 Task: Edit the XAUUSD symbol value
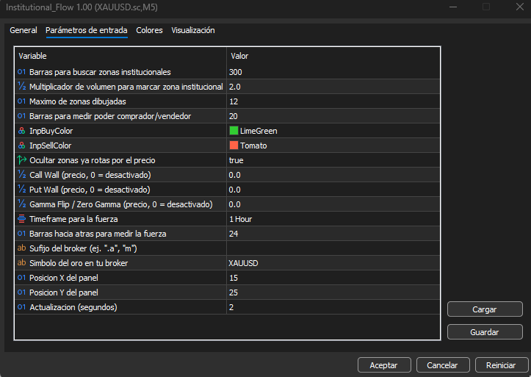click(x=333, y=262)
